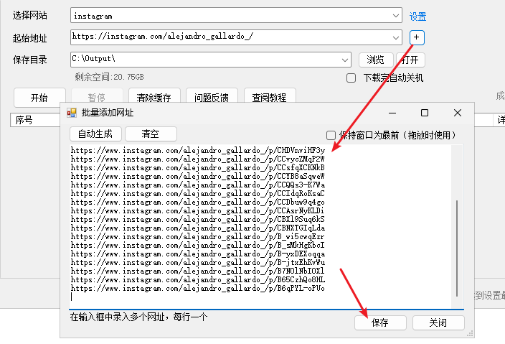Screen dimensions: 505x344
Task: Click the 浏览 browse button
Action: 376,60
